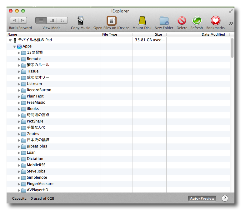Image resolution: width=241 pixels, height=210 pixels.
Task: Click the Back navigation arrow
Action: pyautogui.click(x=14, y=20)
